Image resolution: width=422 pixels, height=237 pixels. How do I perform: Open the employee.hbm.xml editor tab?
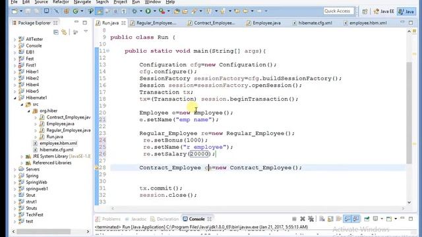(365, 23)
